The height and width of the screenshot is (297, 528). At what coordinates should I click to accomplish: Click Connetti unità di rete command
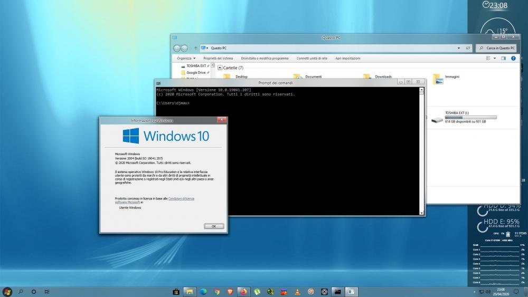coord(312,58)
